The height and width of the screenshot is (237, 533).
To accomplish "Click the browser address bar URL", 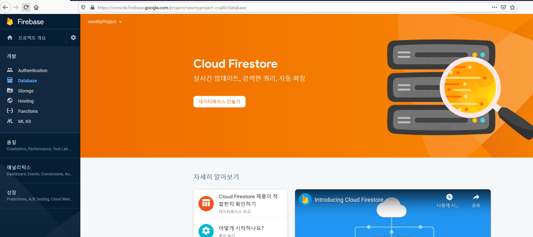I will click(x=172, y=8).
